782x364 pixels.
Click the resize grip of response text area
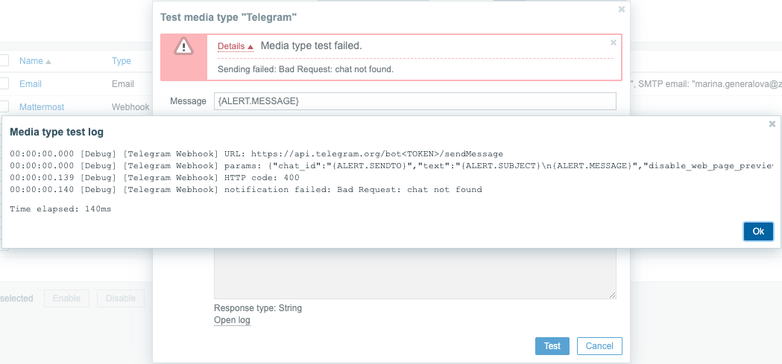[x=612, y=295]
